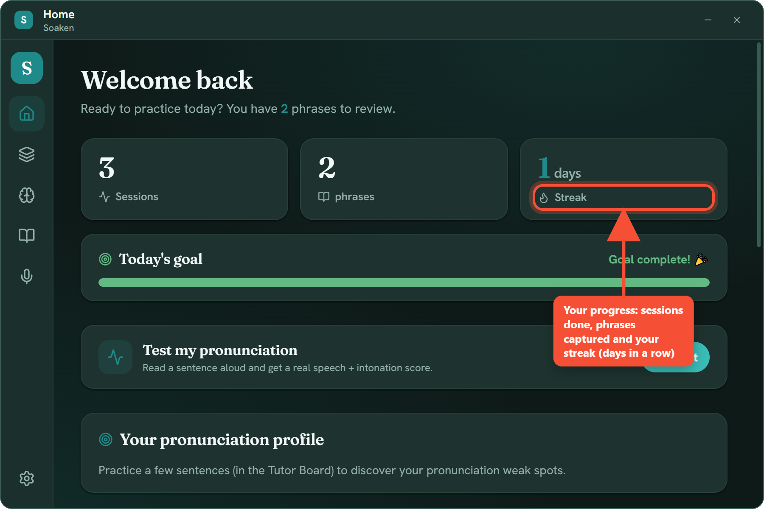Open the stacked layers sidebar icon

[27, 154]
